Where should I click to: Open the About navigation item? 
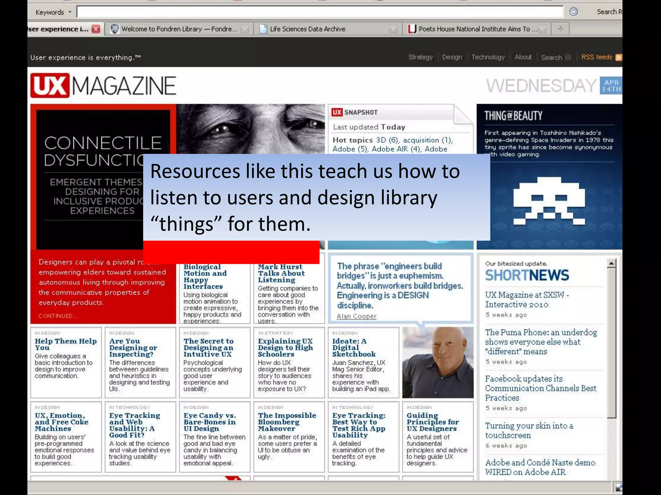(523, 57)
